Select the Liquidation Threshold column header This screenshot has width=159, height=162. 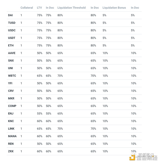(x=72, y=8)
